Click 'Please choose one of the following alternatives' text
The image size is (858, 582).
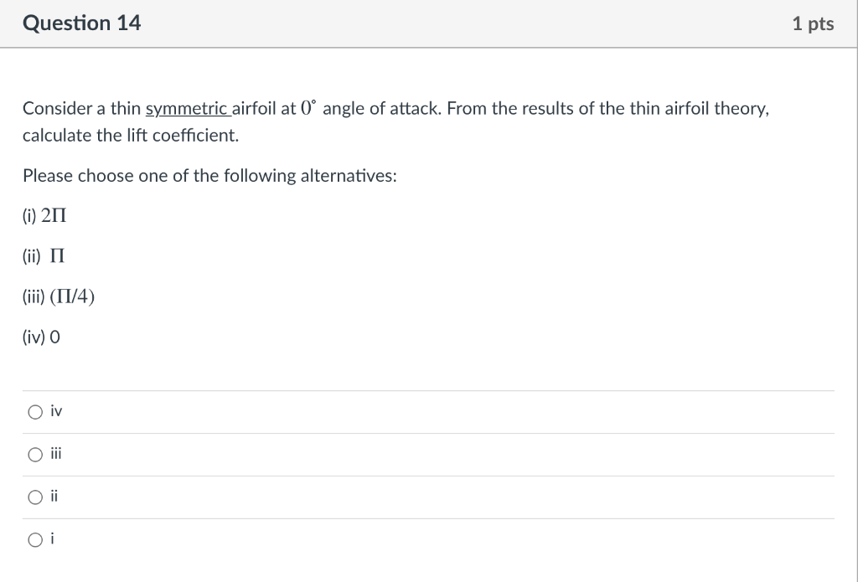[209, 176]
